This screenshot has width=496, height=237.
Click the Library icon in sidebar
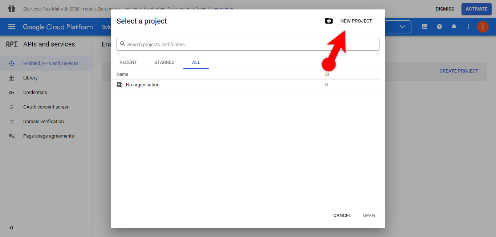pyautogui.click(x=12, y=78)
